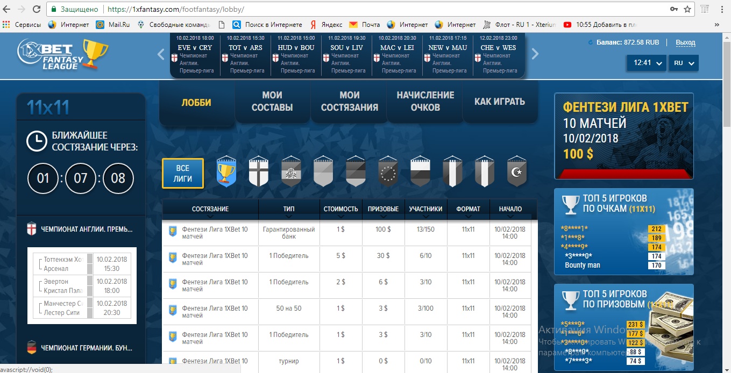
Task: Filter by the white pennant with a cross
Action: pyautogui.click(x=259, y=171)
